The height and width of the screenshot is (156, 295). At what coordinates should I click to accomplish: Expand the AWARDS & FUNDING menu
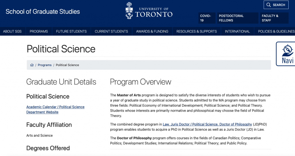click(x=152, y=31)
